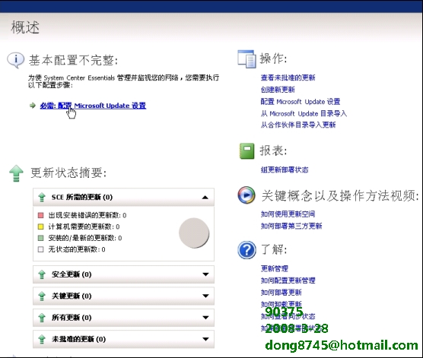
Task: Expand the 未批准的更新 (0) section
Action: 205,339
